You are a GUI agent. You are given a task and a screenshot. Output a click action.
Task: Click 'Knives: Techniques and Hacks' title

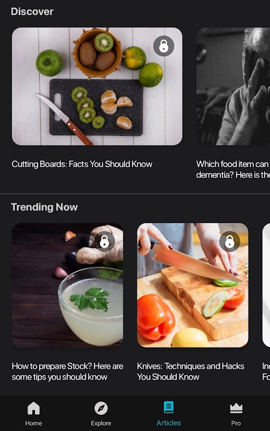[191, 371]
